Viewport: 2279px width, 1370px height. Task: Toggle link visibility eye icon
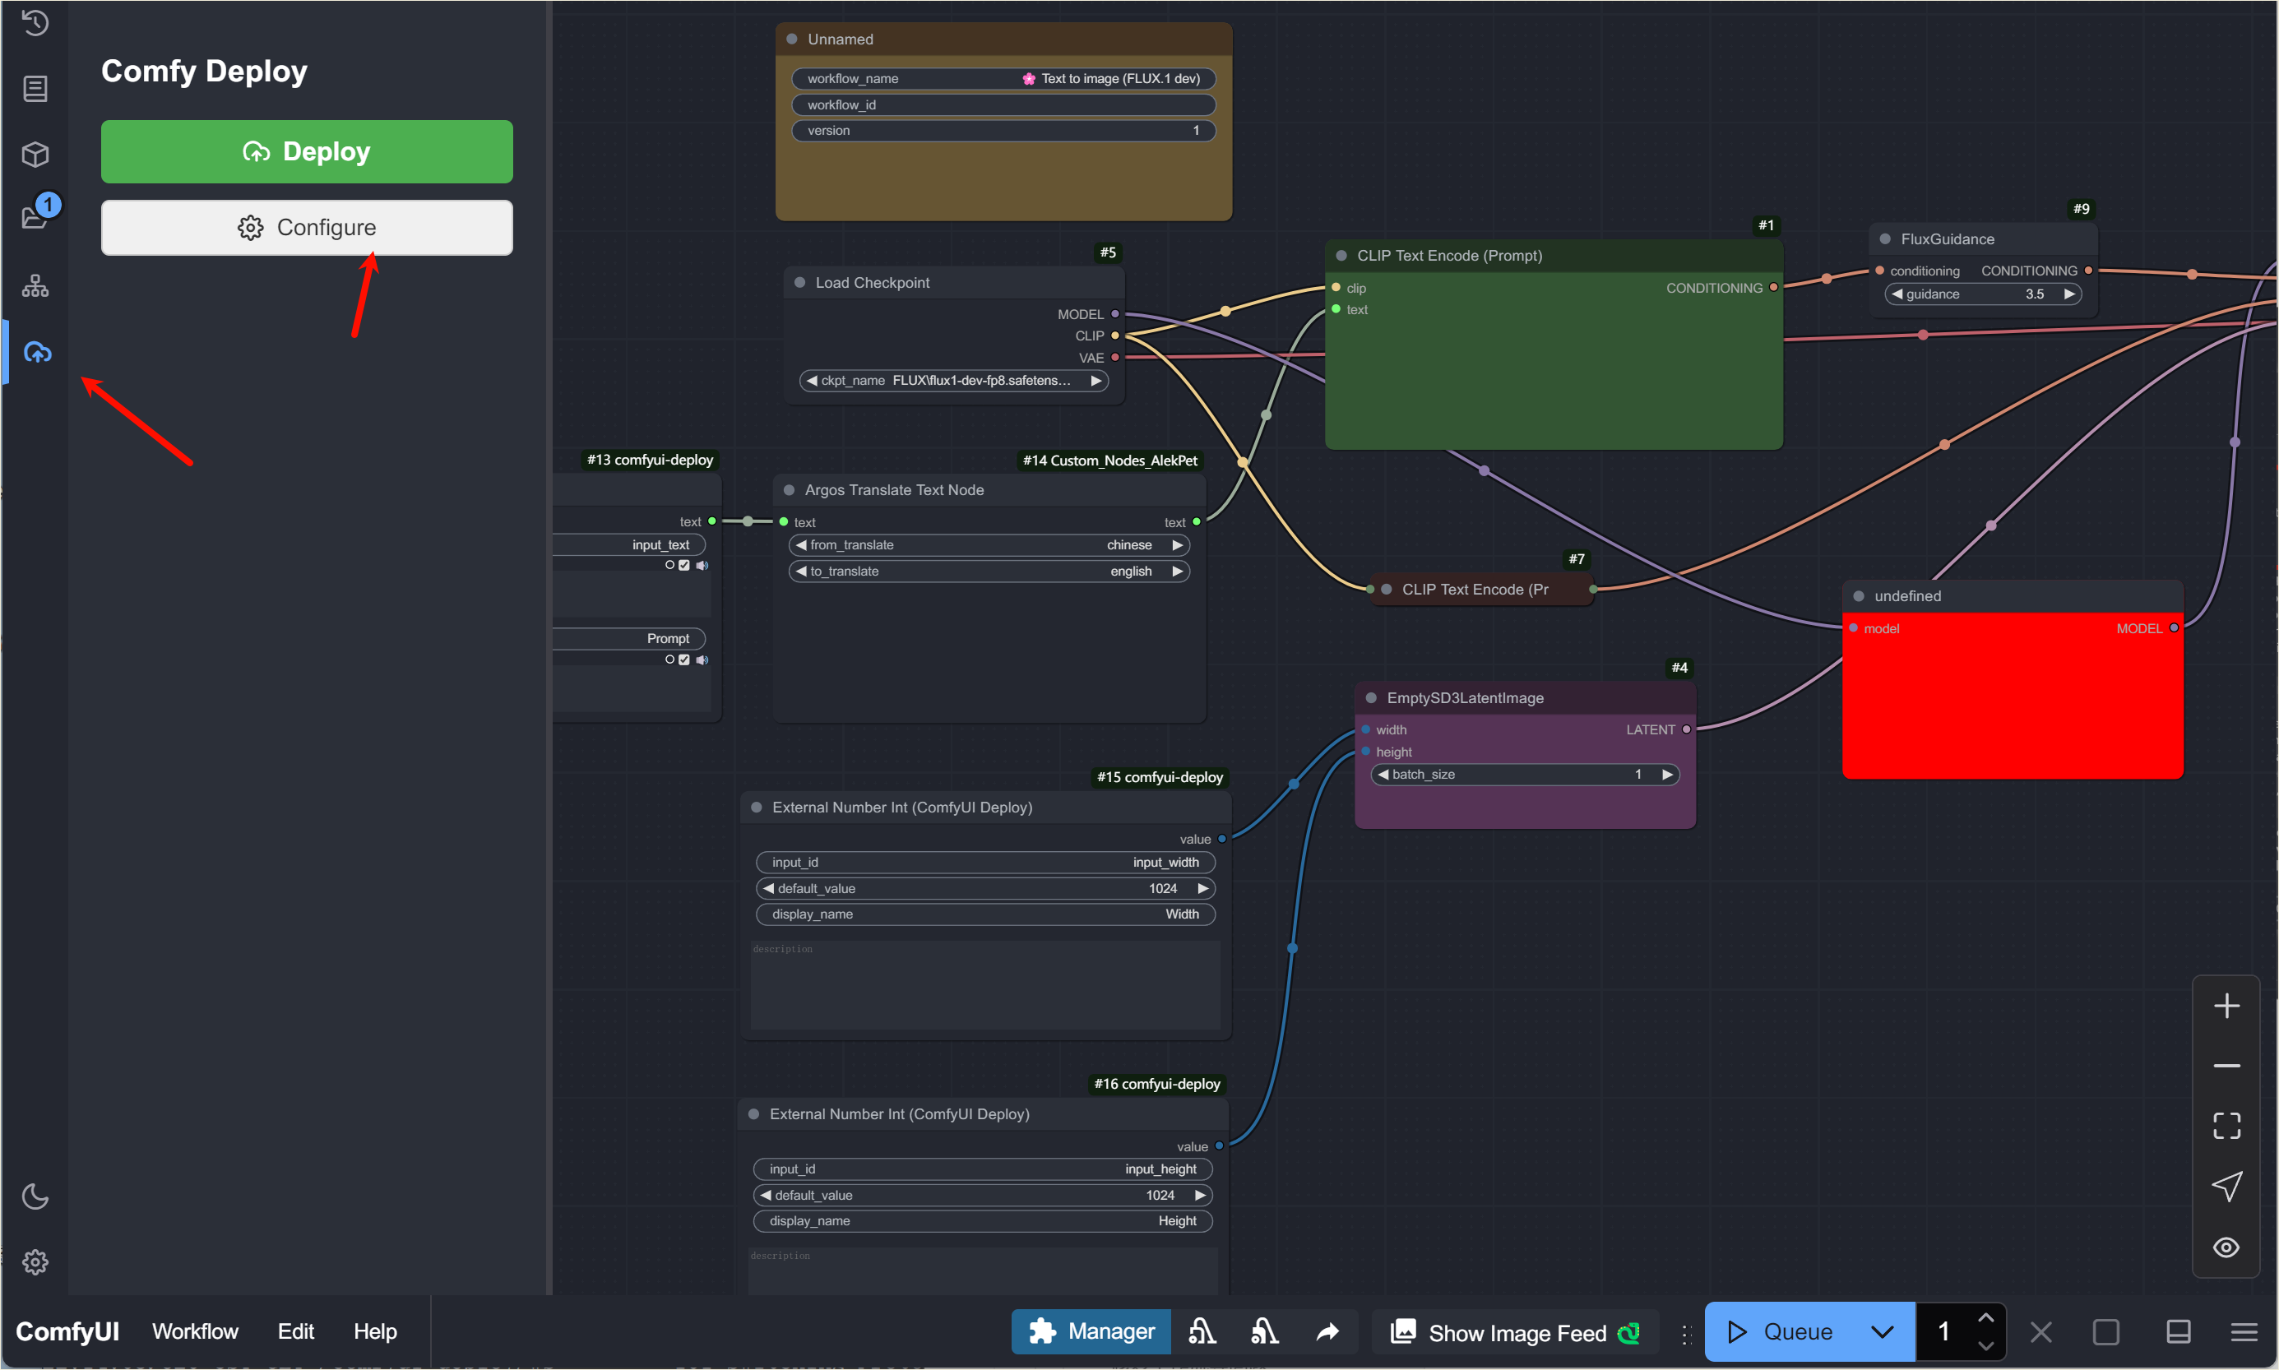(2226, 1247)
